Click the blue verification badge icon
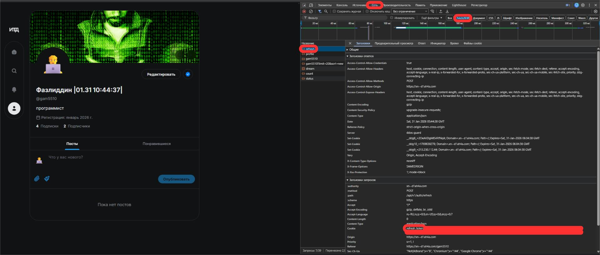This screenshot has height=255, width=600. pos(188,74)
